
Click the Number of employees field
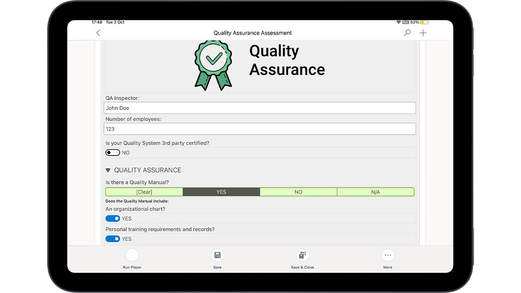(x=260, y=129)
